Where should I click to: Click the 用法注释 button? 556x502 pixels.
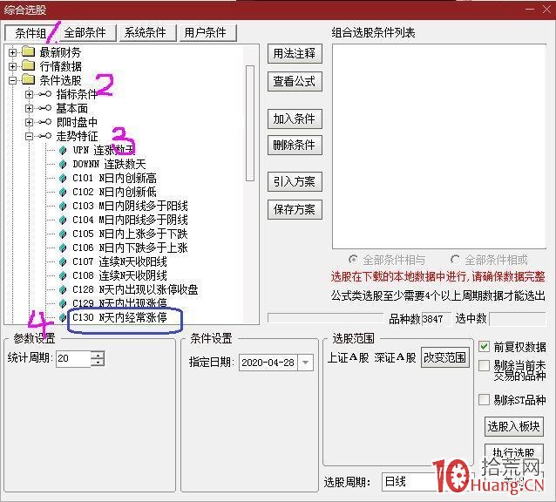click(295, 53)
